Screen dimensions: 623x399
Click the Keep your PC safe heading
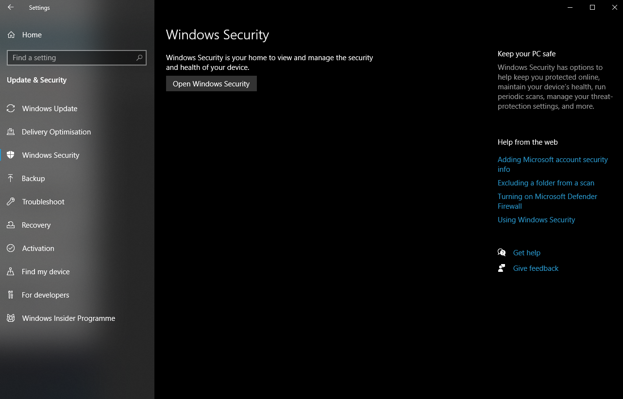pos(526,54)
